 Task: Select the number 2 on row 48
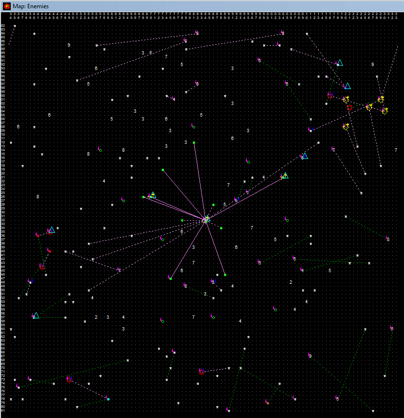pos(291,282)
